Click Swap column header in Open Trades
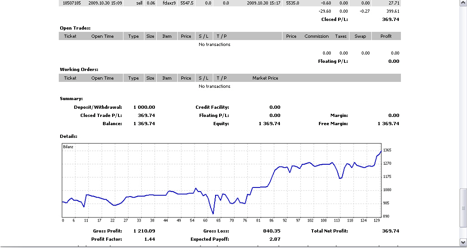This screenshot has width=467, height=248. point(360,36)
